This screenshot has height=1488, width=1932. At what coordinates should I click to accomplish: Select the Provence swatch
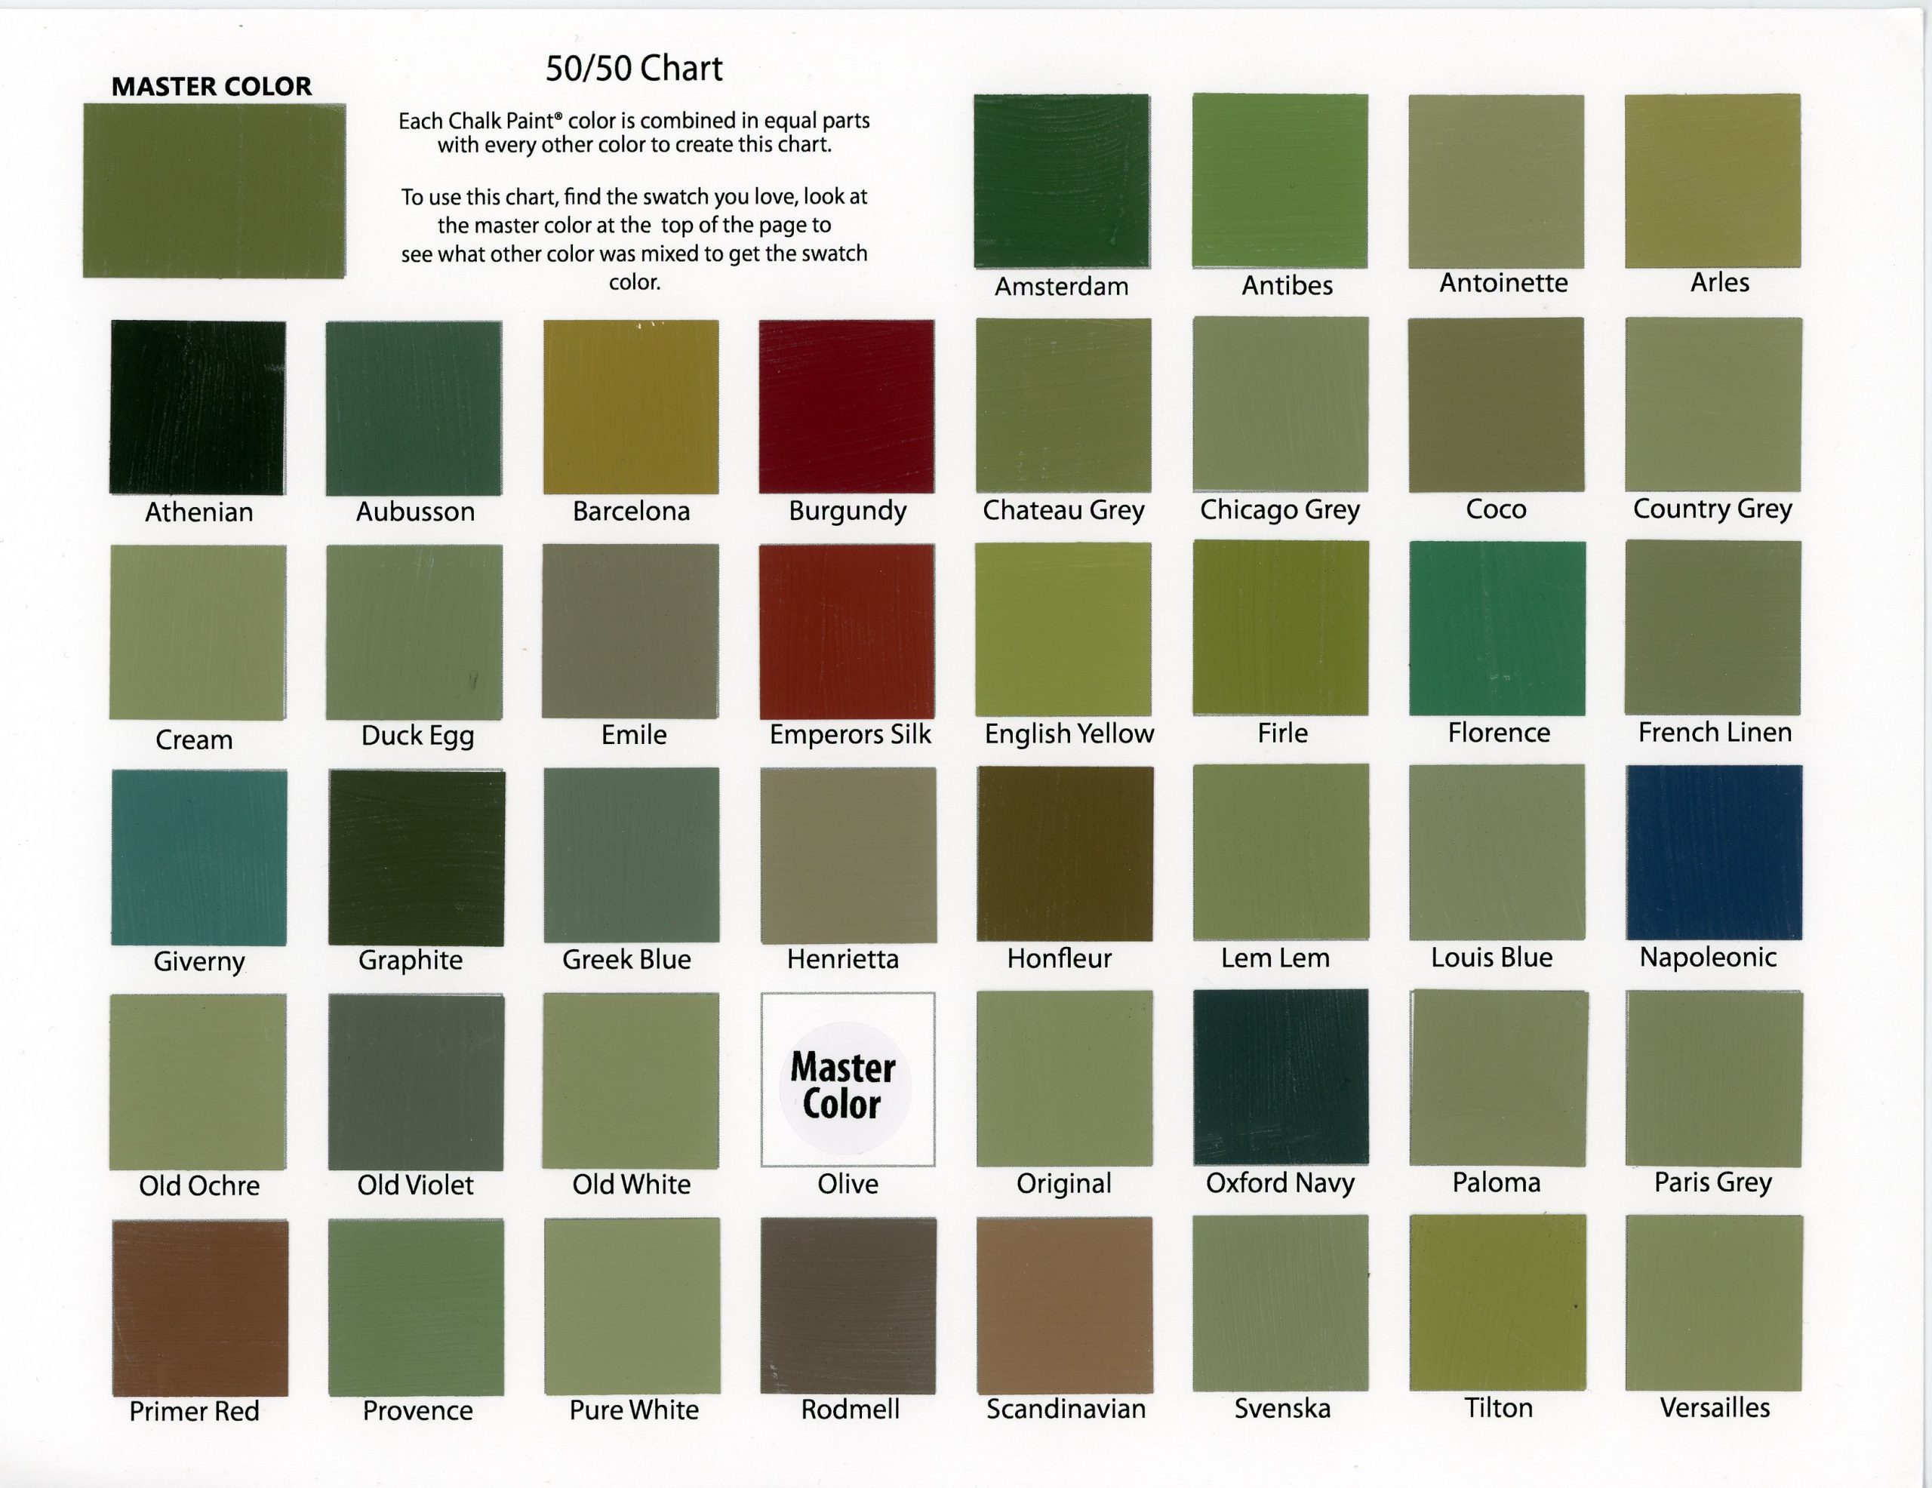[416, 1308]
